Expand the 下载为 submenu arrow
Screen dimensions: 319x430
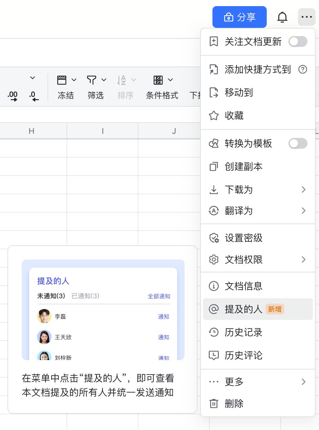[304, 190]
